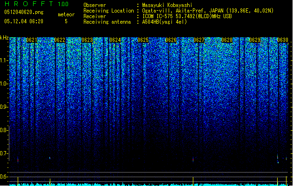Click the meteor echo just before 0622

coord(50,158)
